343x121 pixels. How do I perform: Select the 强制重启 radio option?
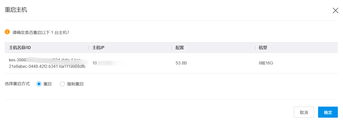(62, 84)
